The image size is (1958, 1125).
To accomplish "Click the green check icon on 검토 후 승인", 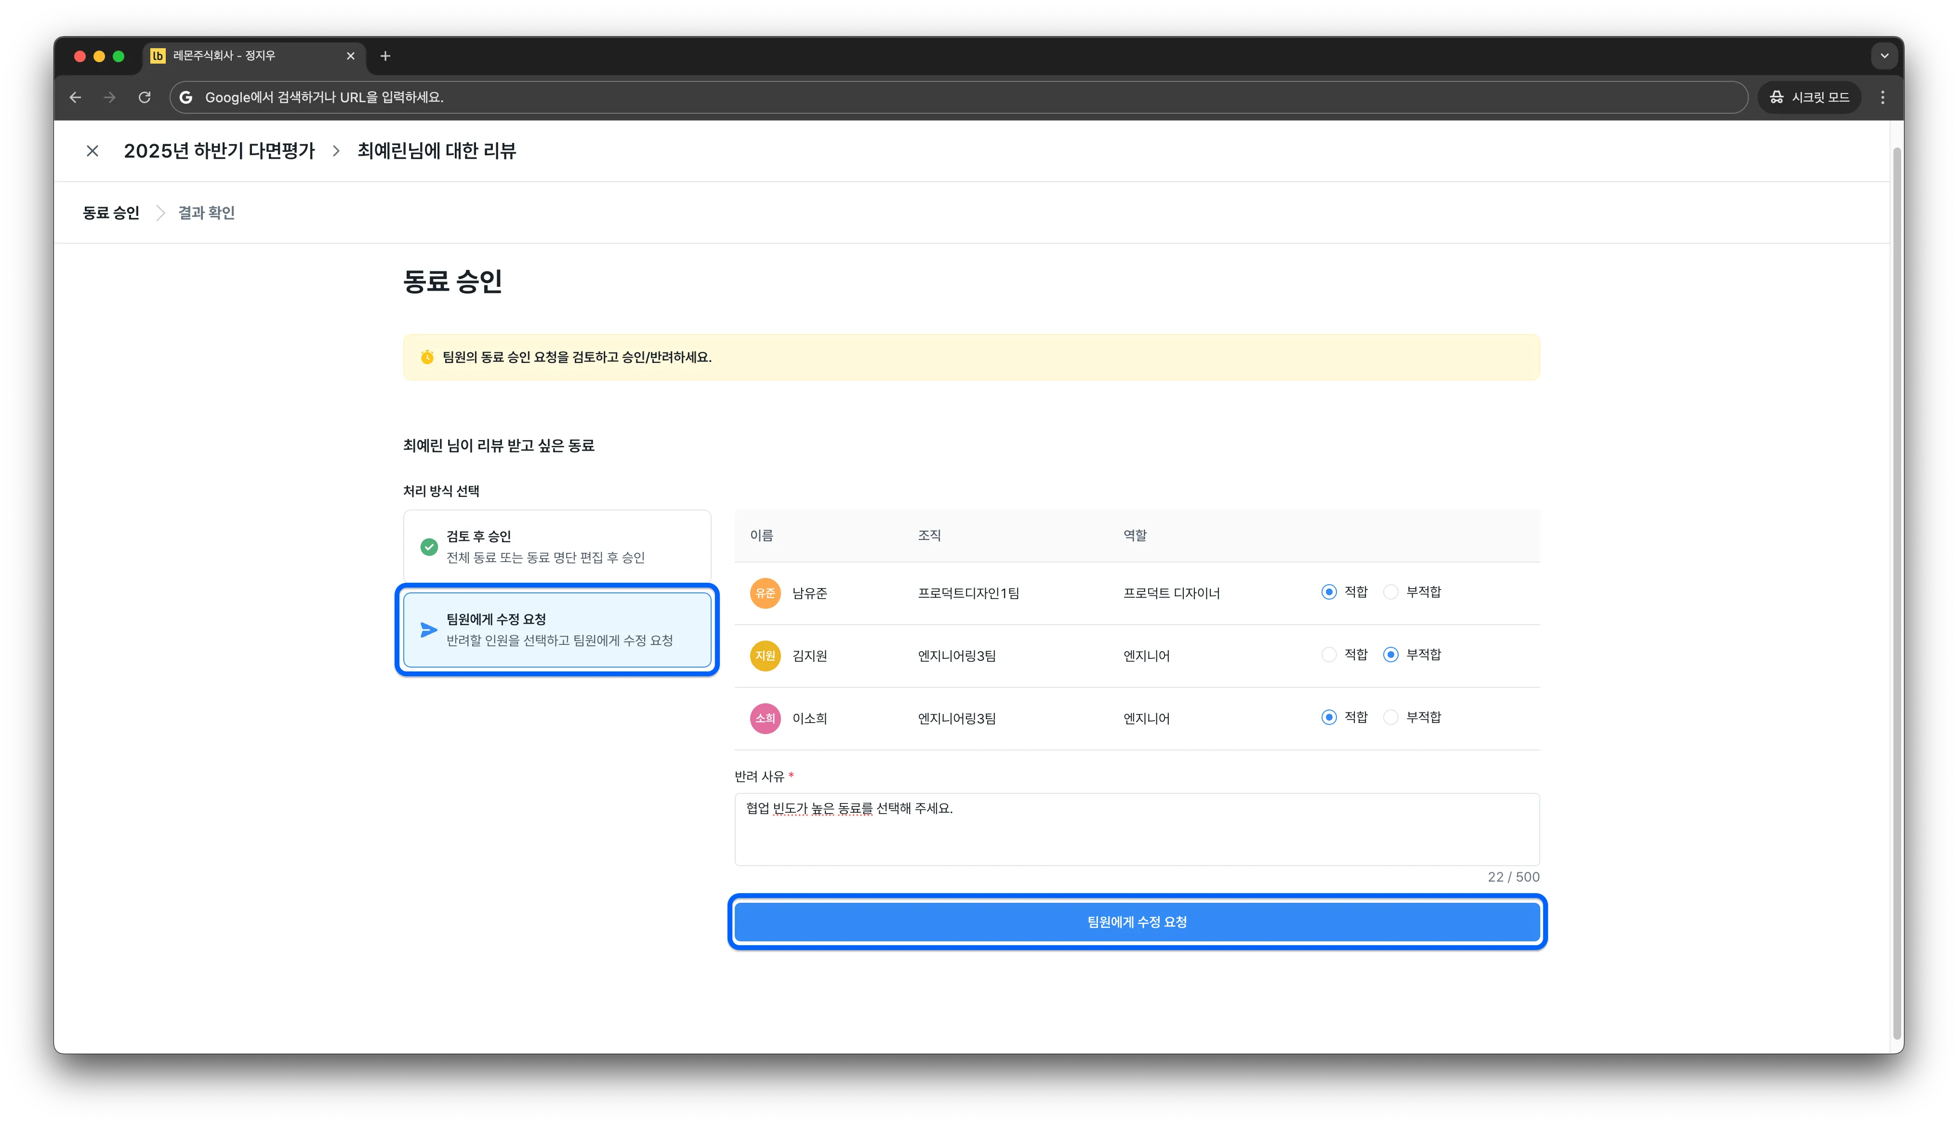I will click(x=428, y=547).
